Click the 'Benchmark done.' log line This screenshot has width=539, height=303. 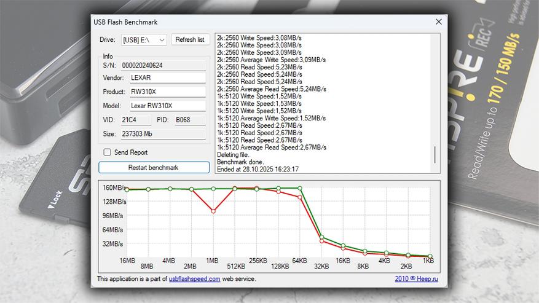click(x=242, y=162)
